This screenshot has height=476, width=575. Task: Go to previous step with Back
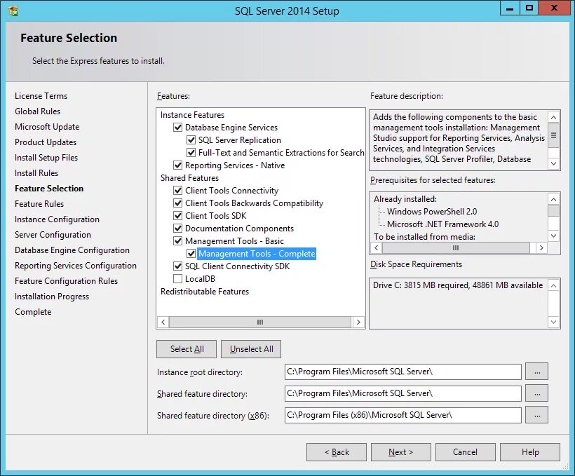click(x=337, y=452)
